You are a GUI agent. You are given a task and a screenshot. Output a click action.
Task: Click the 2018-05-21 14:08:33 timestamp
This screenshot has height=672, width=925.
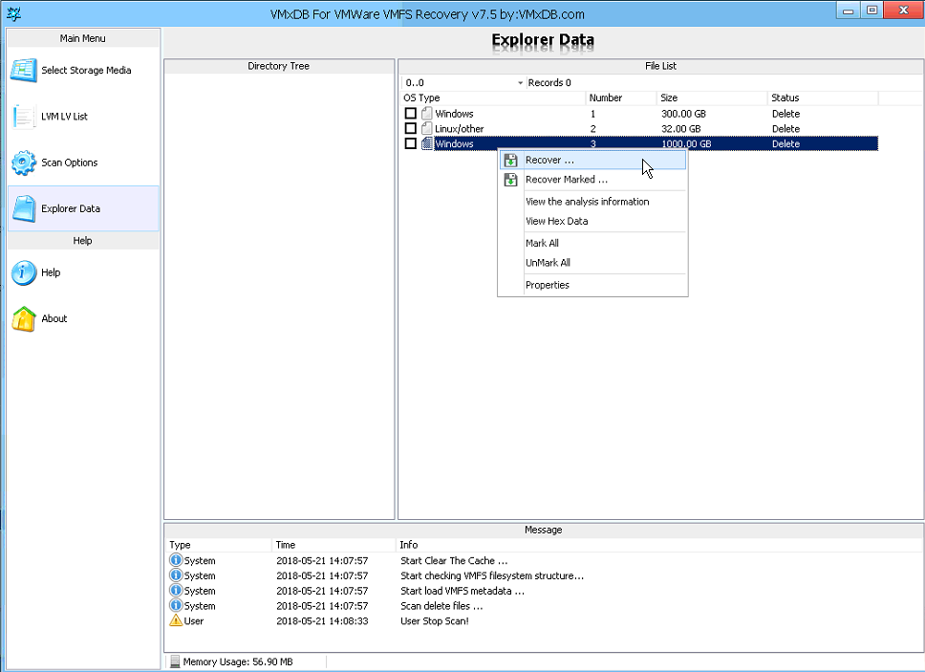[322, 620]
